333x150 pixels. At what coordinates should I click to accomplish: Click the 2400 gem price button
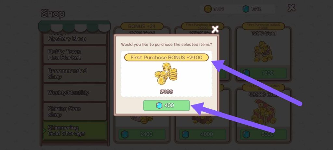(x=142, y=134)
